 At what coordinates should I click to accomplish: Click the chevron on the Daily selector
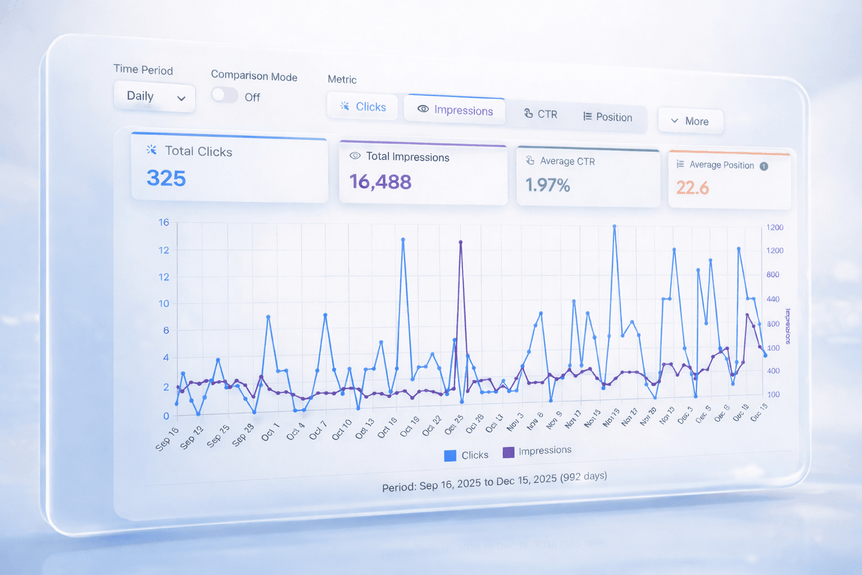pos(181,98)
